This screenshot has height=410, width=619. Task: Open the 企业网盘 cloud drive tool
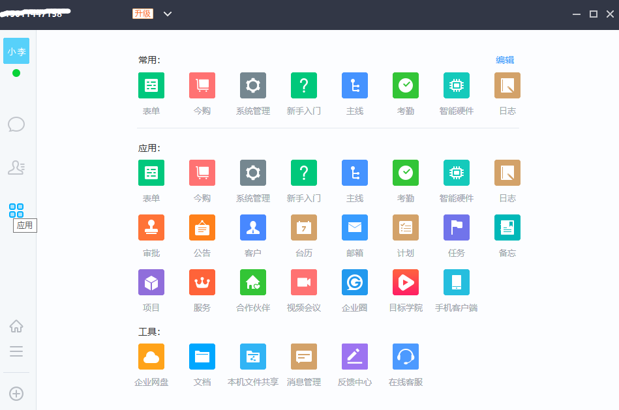(x=151, y=357)
